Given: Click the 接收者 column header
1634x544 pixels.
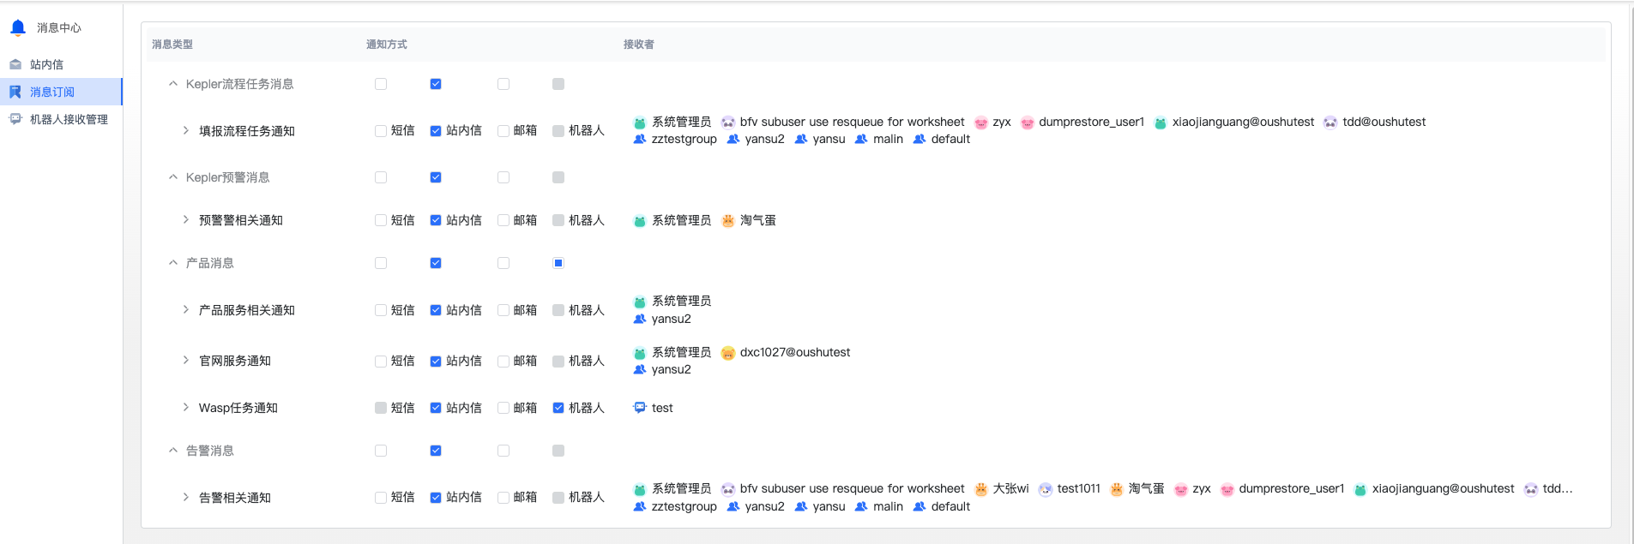Looking at the screenshot, I should [x=638, y=45].
